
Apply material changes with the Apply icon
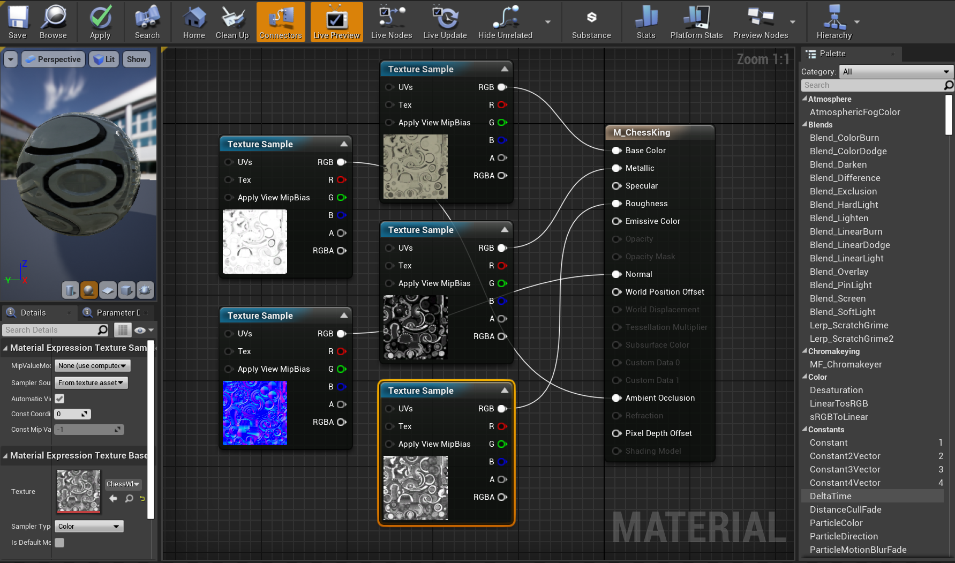click(x=100, y=22)
